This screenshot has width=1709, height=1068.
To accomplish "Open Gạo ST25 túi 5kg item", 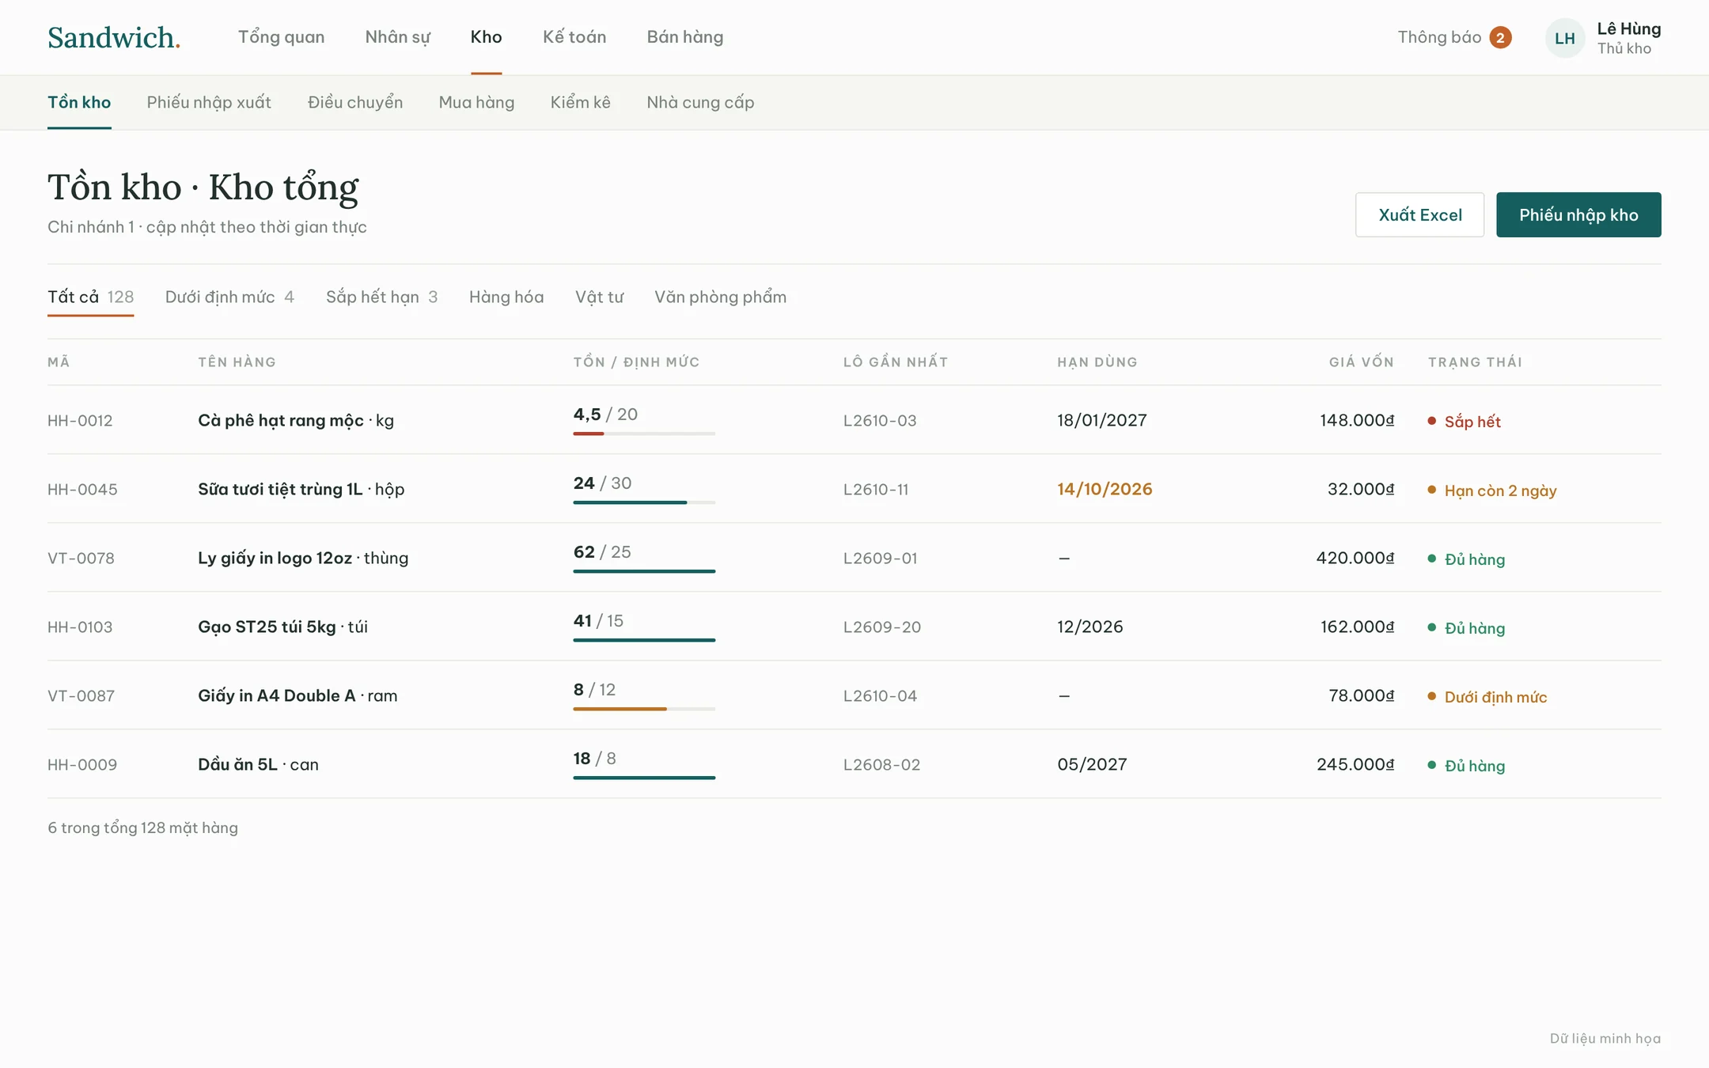I will (x=267, y=627).
